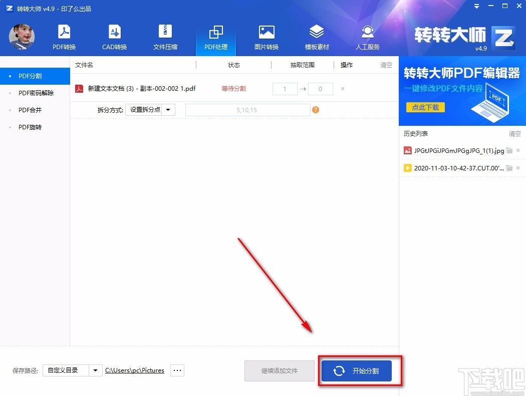Click 开始分割 to start splitting

pos(357,371)
